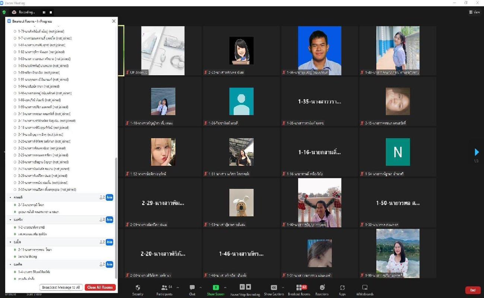Join the room with participant 2-12
Image resolution: width=484 pixels, height=298 pixels.
click(109, 197)
